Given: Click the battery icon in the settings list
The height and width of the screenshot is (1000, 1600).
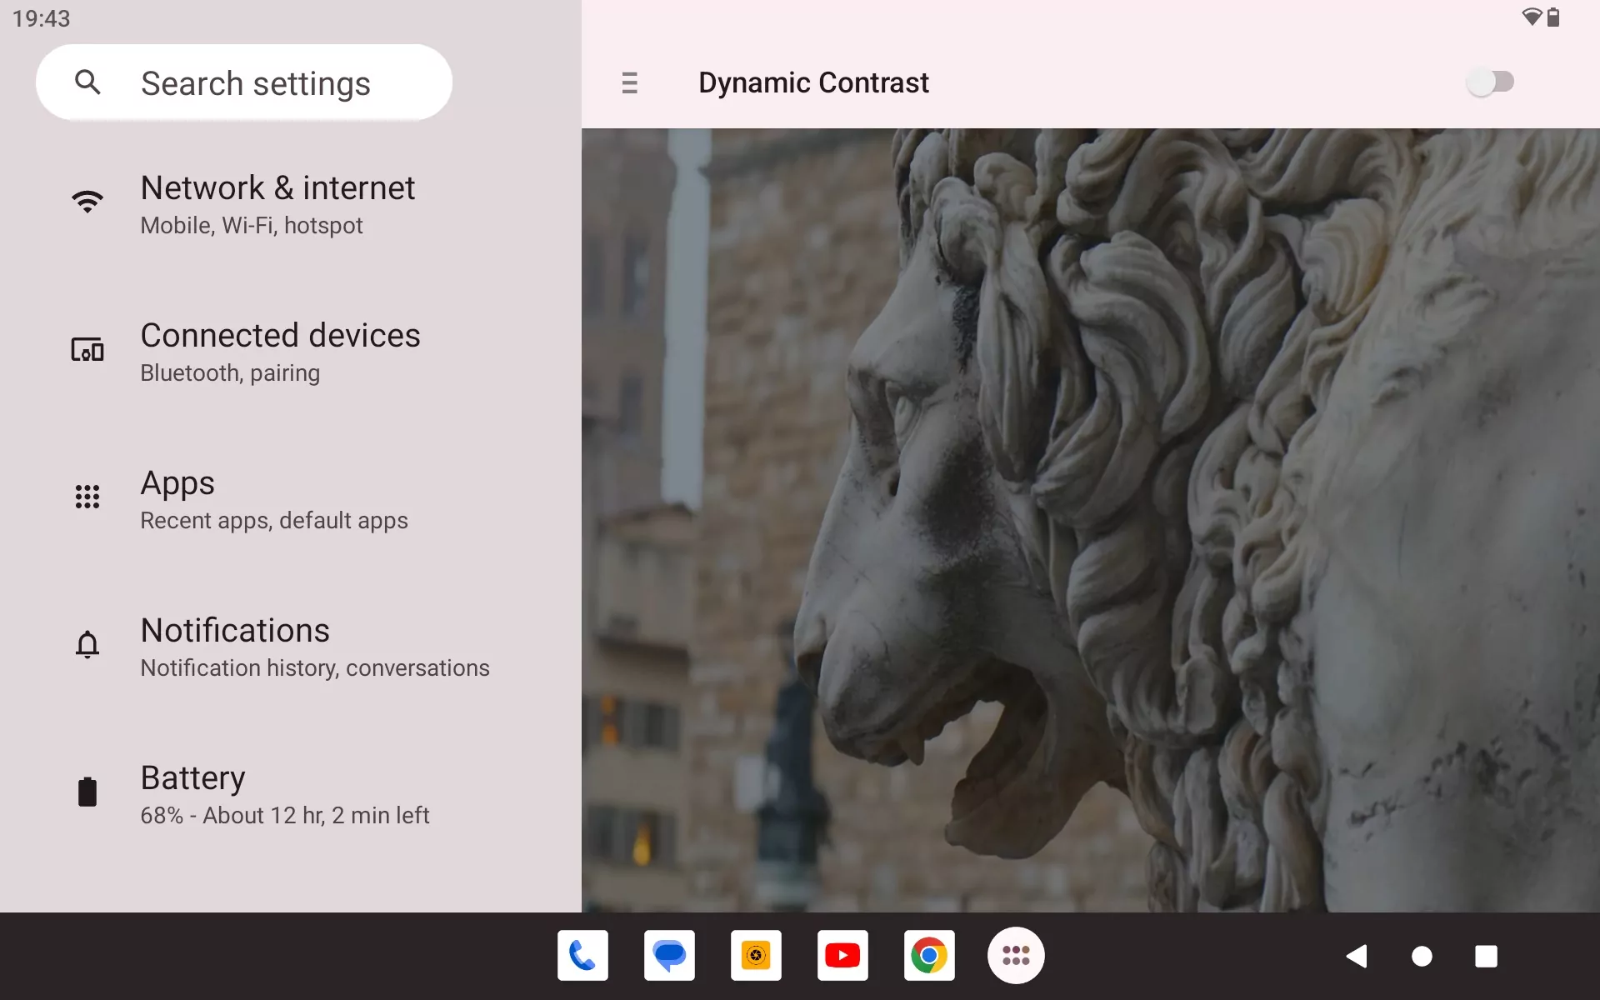Looking at the screenshot, I should pyautogui.click(x=87, y=792).
